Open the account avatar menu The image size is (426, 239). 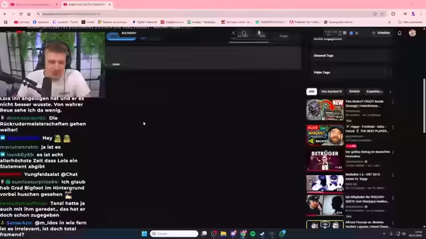click(412, 33)
